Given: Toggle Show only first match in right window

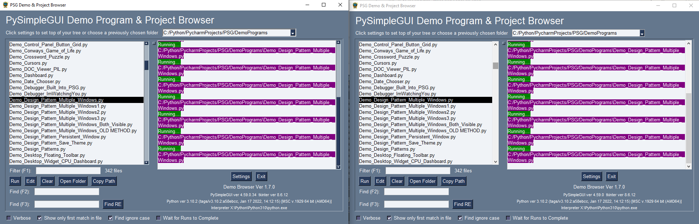Looking at the screenshot, I should pos(389,218).
